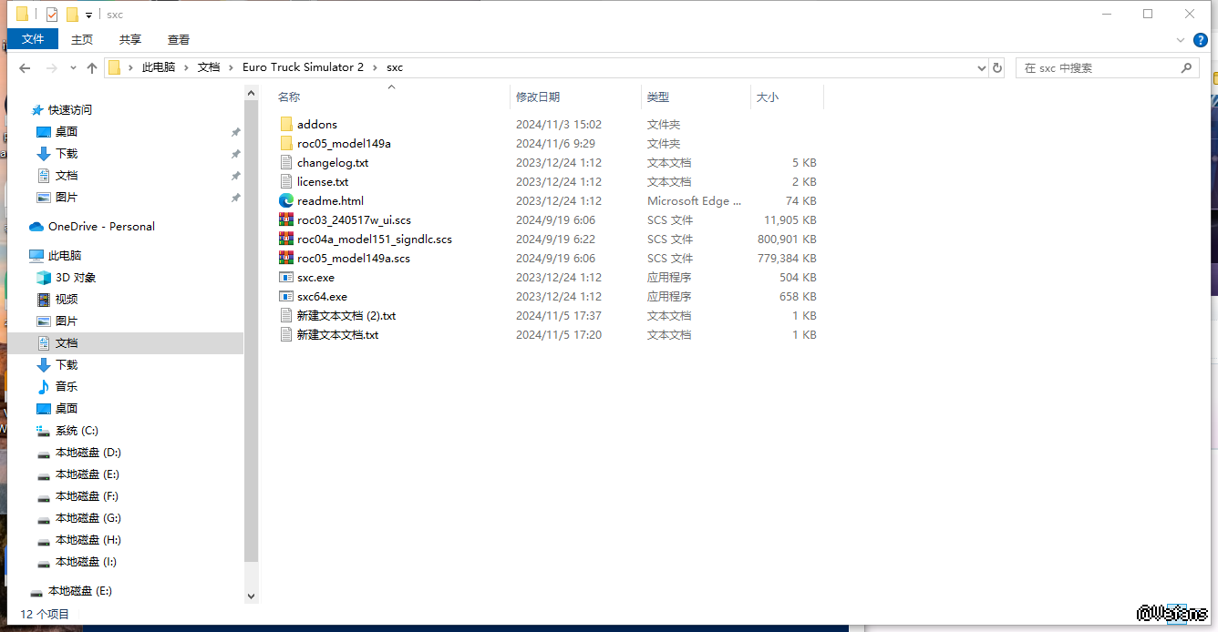Screen dimensions: 1218x632
Task: Click Euro Truck Simulator 2 breadcrumb
Action: 303,67
